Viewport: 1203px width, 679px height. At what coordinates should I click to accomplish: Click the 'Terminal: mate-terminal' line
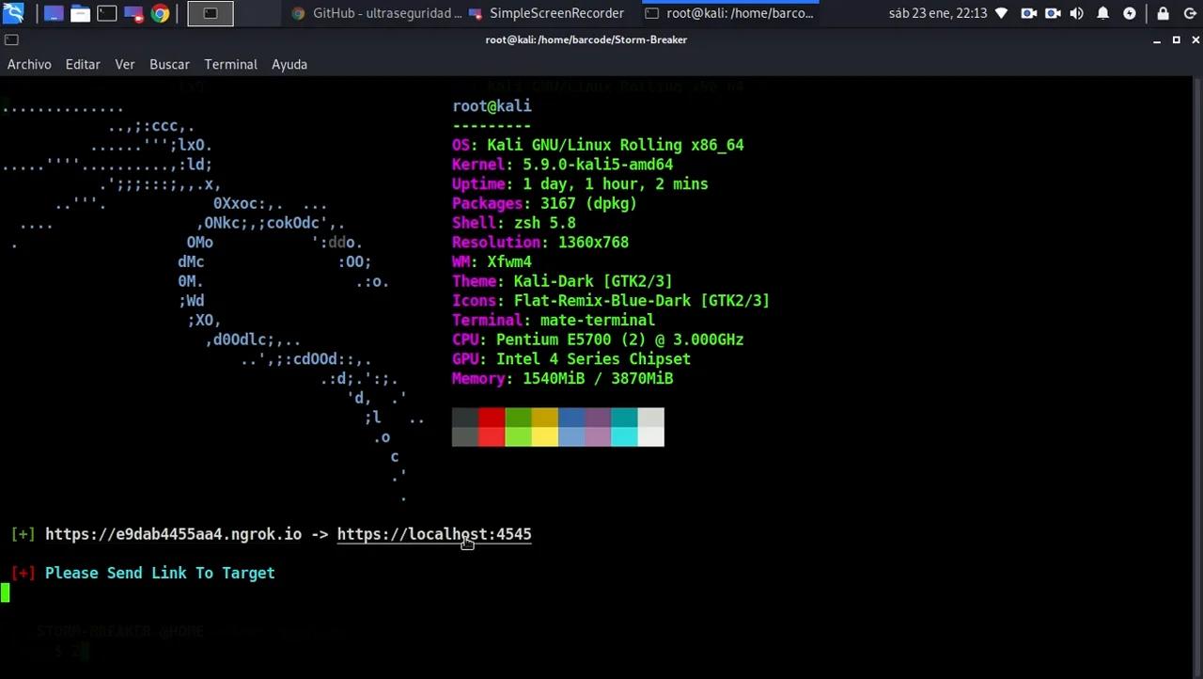(554, 321)
